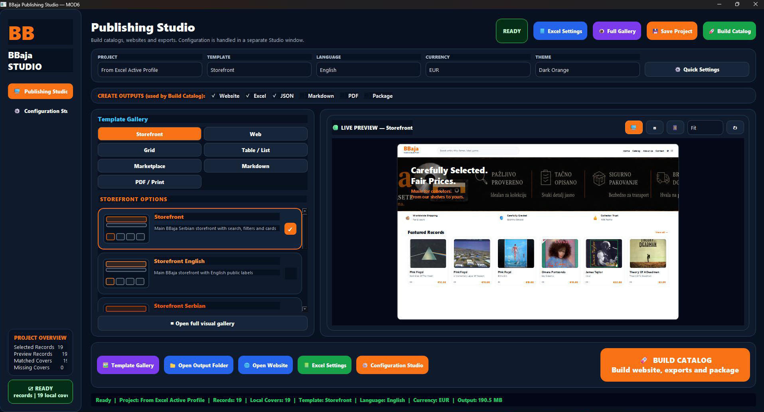Click the bottom Configuration Studio button
The height and width of the screenshot is (412, 764).
[392, 365]
